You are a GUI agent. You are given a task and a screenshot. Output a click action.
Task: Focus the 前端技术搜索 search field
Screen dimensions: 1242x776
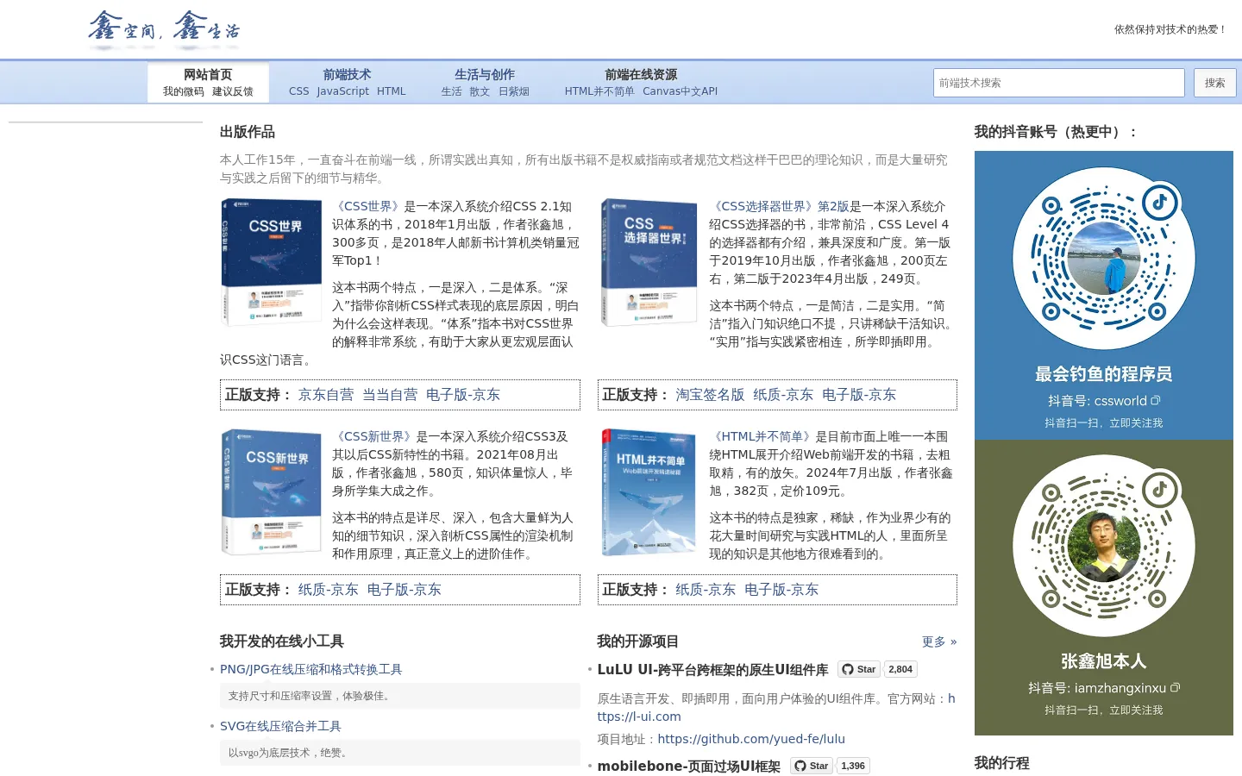tap(1058, 83)
